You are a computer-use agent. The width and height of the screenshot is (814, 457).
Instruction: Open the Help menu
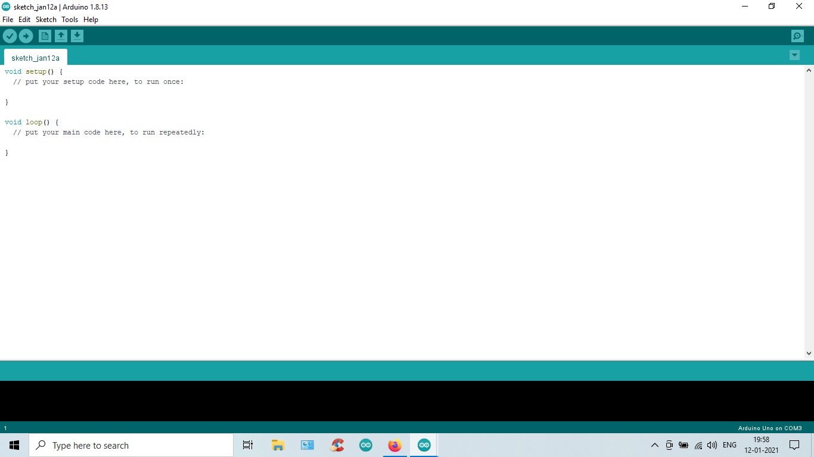point(91,19)
